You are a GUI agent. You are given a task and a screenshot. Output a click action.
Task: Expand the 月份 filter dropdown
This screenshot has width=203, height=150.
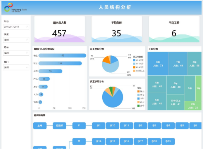tap(16, 53)
